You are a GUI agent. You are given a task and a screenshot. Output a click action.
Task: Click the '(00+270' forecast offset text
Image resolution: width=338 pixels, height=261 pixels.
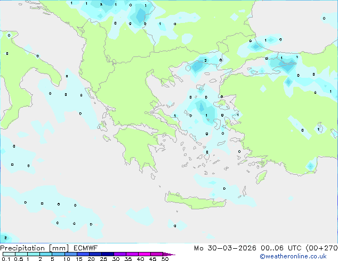coord(321,248)
